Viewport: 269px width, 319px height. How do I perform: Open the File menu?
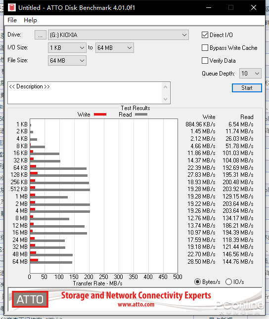(12, 20)
